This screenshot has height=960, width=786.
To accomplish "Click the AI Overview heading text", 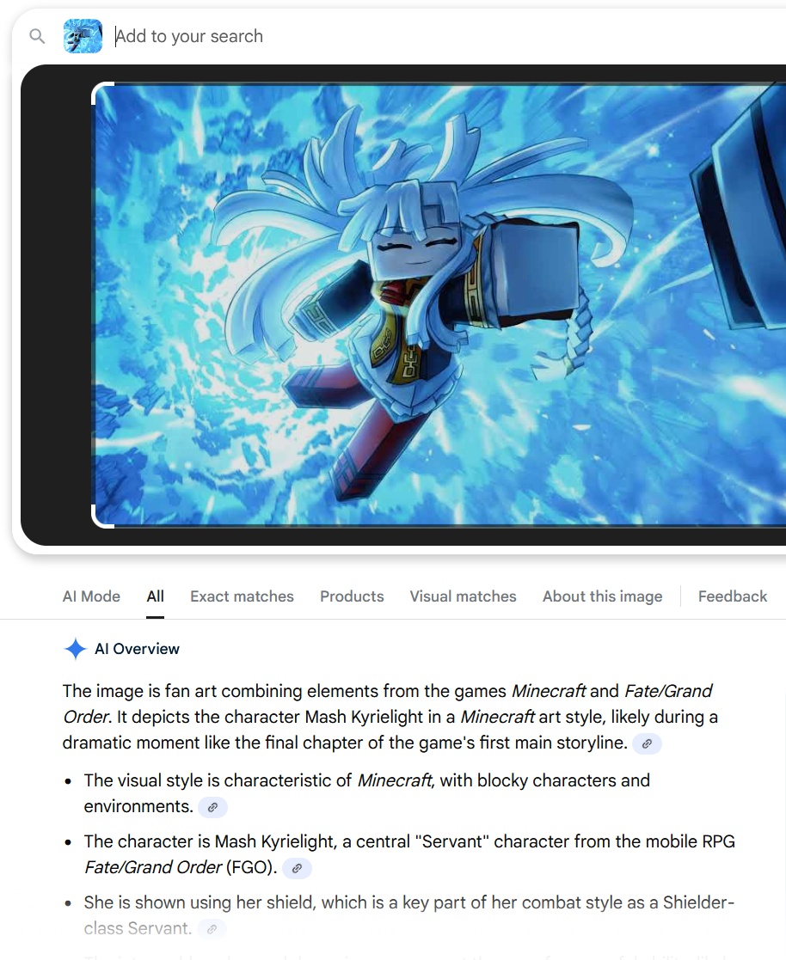I will tap(137, 649).
